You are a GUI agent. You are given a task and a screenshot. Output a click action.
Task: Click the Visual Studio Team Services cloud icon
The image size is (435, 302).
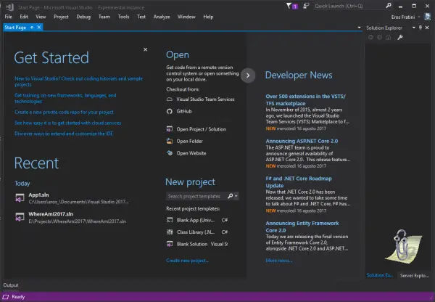coord(170,99)
